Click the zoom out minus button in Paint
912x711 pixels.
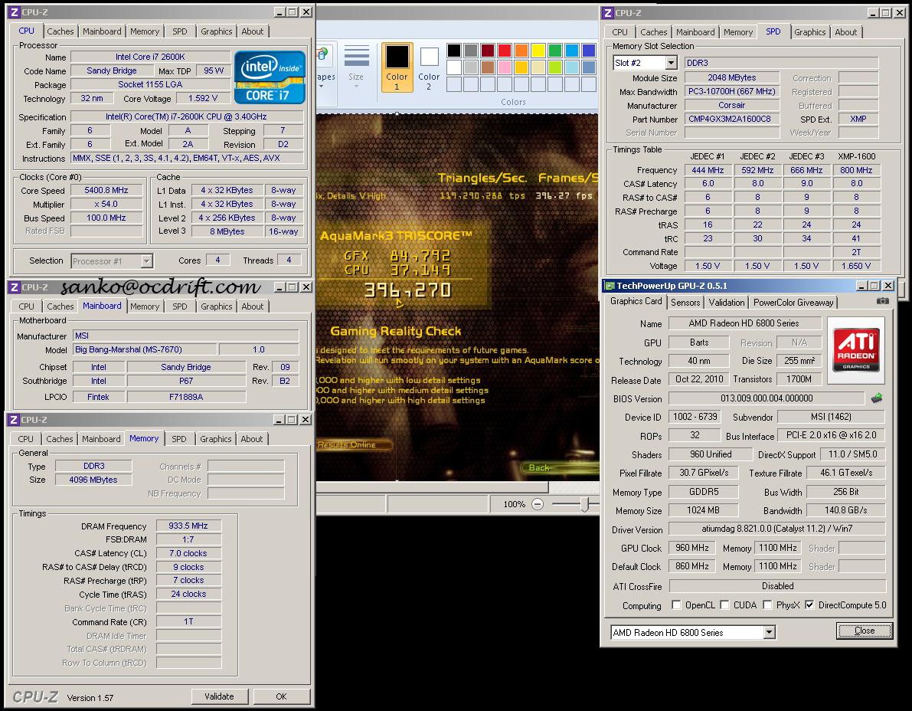click(x=538, y=504)
